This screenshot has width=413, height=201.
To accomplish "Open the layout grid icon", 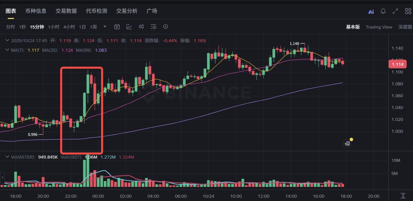I will coord(408,11).
